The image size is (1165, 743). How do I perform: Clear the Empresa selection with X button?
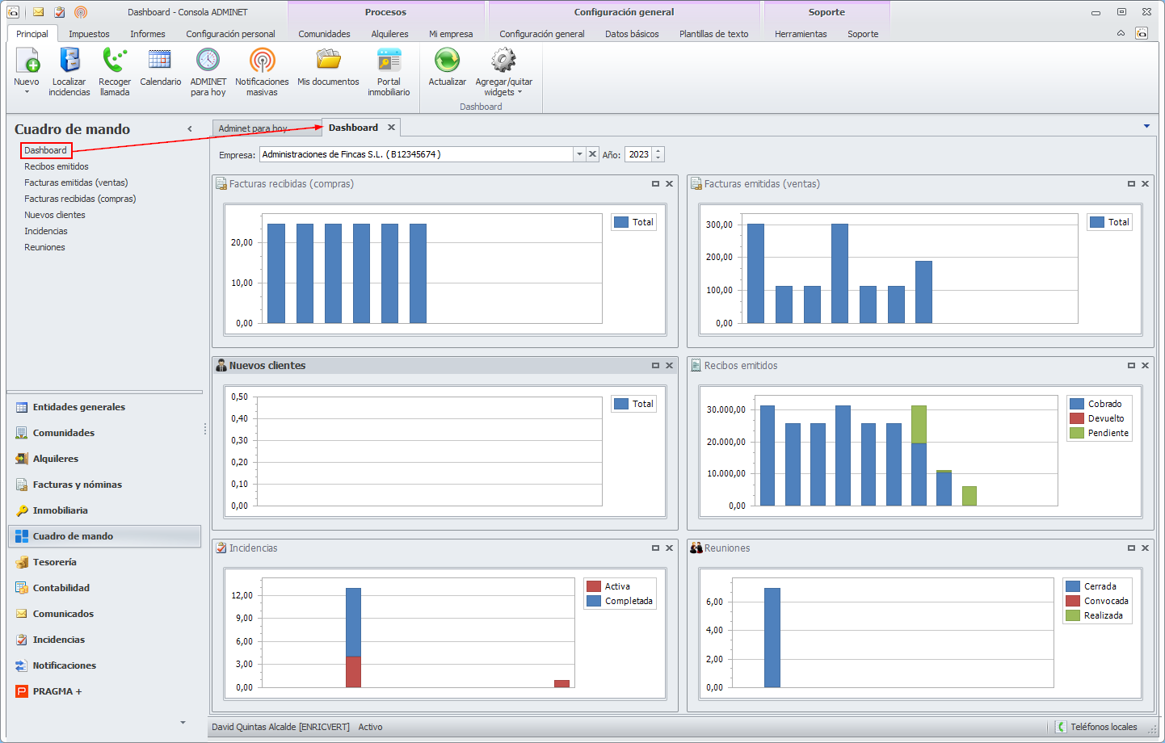pyautogui.click(x=593, y=154)
